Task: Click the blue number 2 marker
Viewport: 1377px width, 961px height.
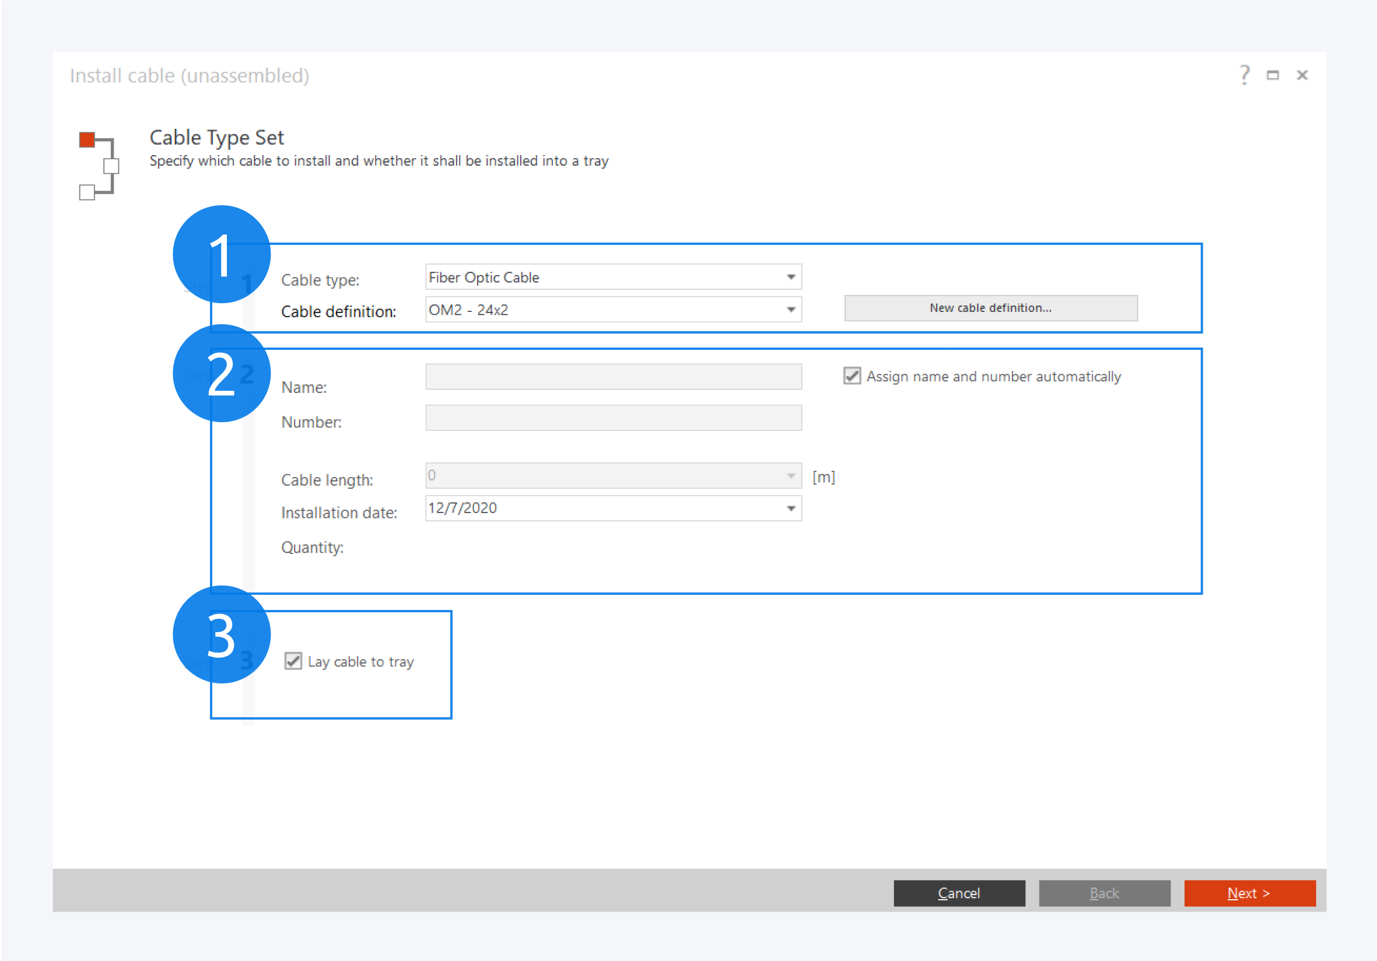Action: tap(221, 373)
